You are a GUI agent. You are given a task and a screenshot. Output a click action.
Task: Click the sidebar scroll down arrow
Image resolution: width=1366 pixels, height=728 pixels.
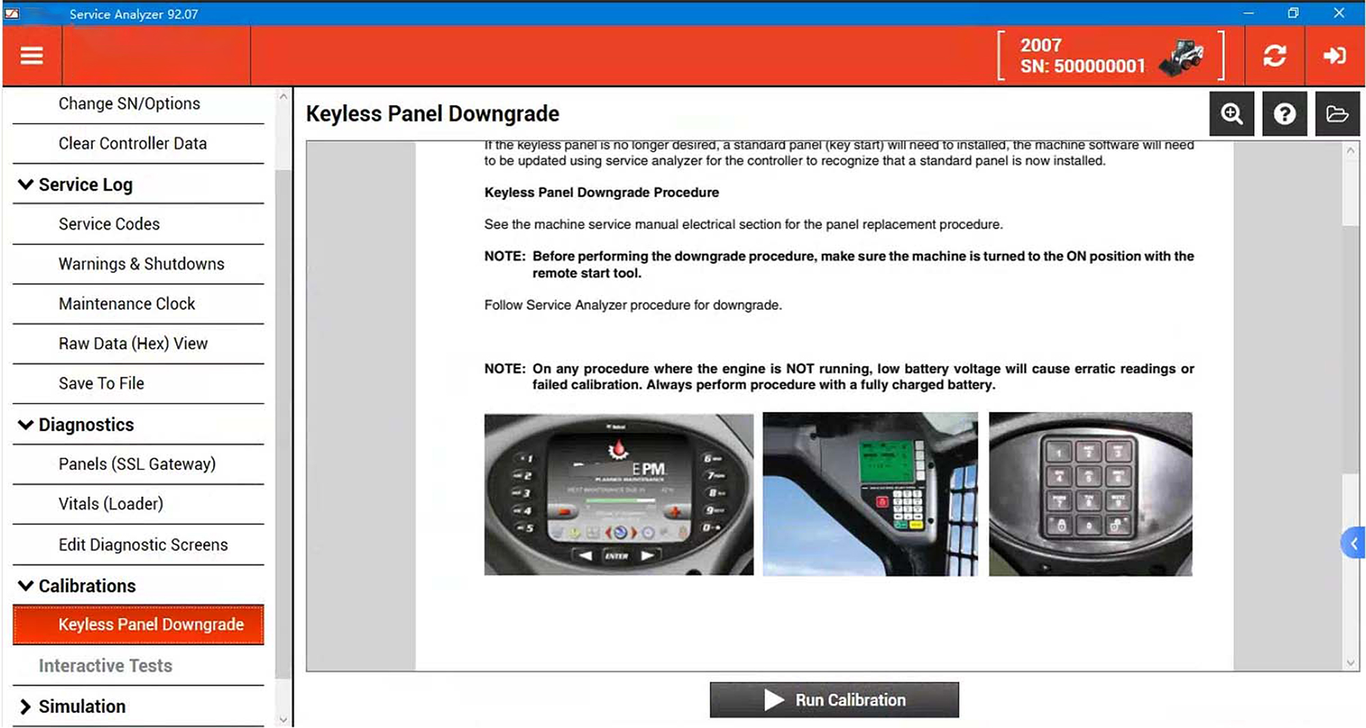(283, 719)
